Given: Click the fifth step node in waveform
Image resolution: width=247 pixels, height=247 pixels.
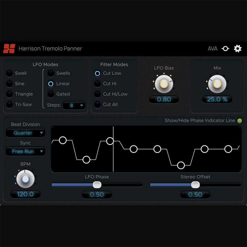Looking at the screenshot, I should coord(157,149).
